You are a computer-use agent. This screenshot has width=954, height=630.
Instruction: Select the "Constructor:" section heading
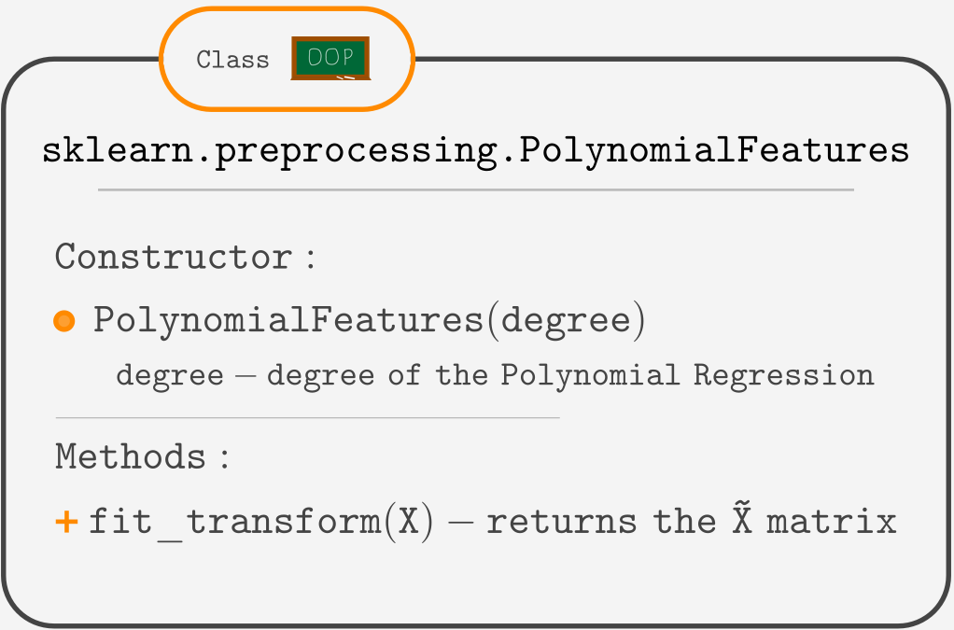coord(186,257)
